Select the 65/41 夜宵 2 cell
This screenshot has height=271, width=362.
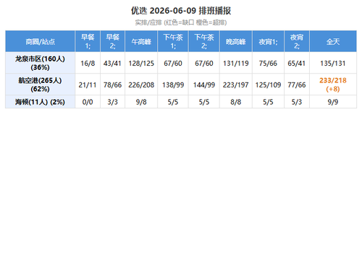pos(297,63)
